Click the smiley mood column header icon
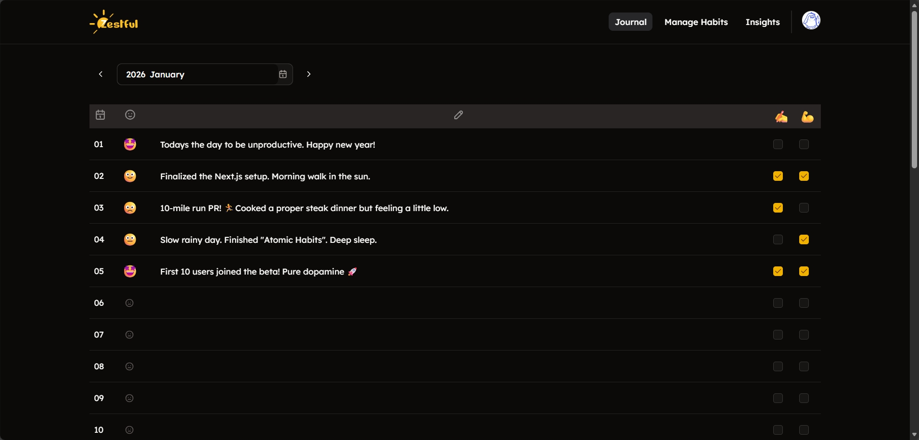The height and width of the screenshot is (440, 919). 130,115
